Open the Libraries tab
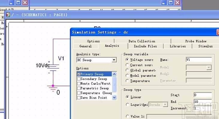This screenshot has height=119, width=219. pos(178,46)
